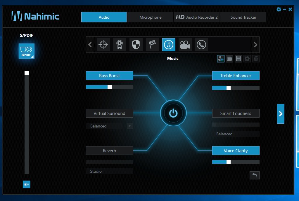The image size is (299, 201).
Task: Click the Treble Enhancer level slider
Action: pyautogui.click(x=236, y=88)
